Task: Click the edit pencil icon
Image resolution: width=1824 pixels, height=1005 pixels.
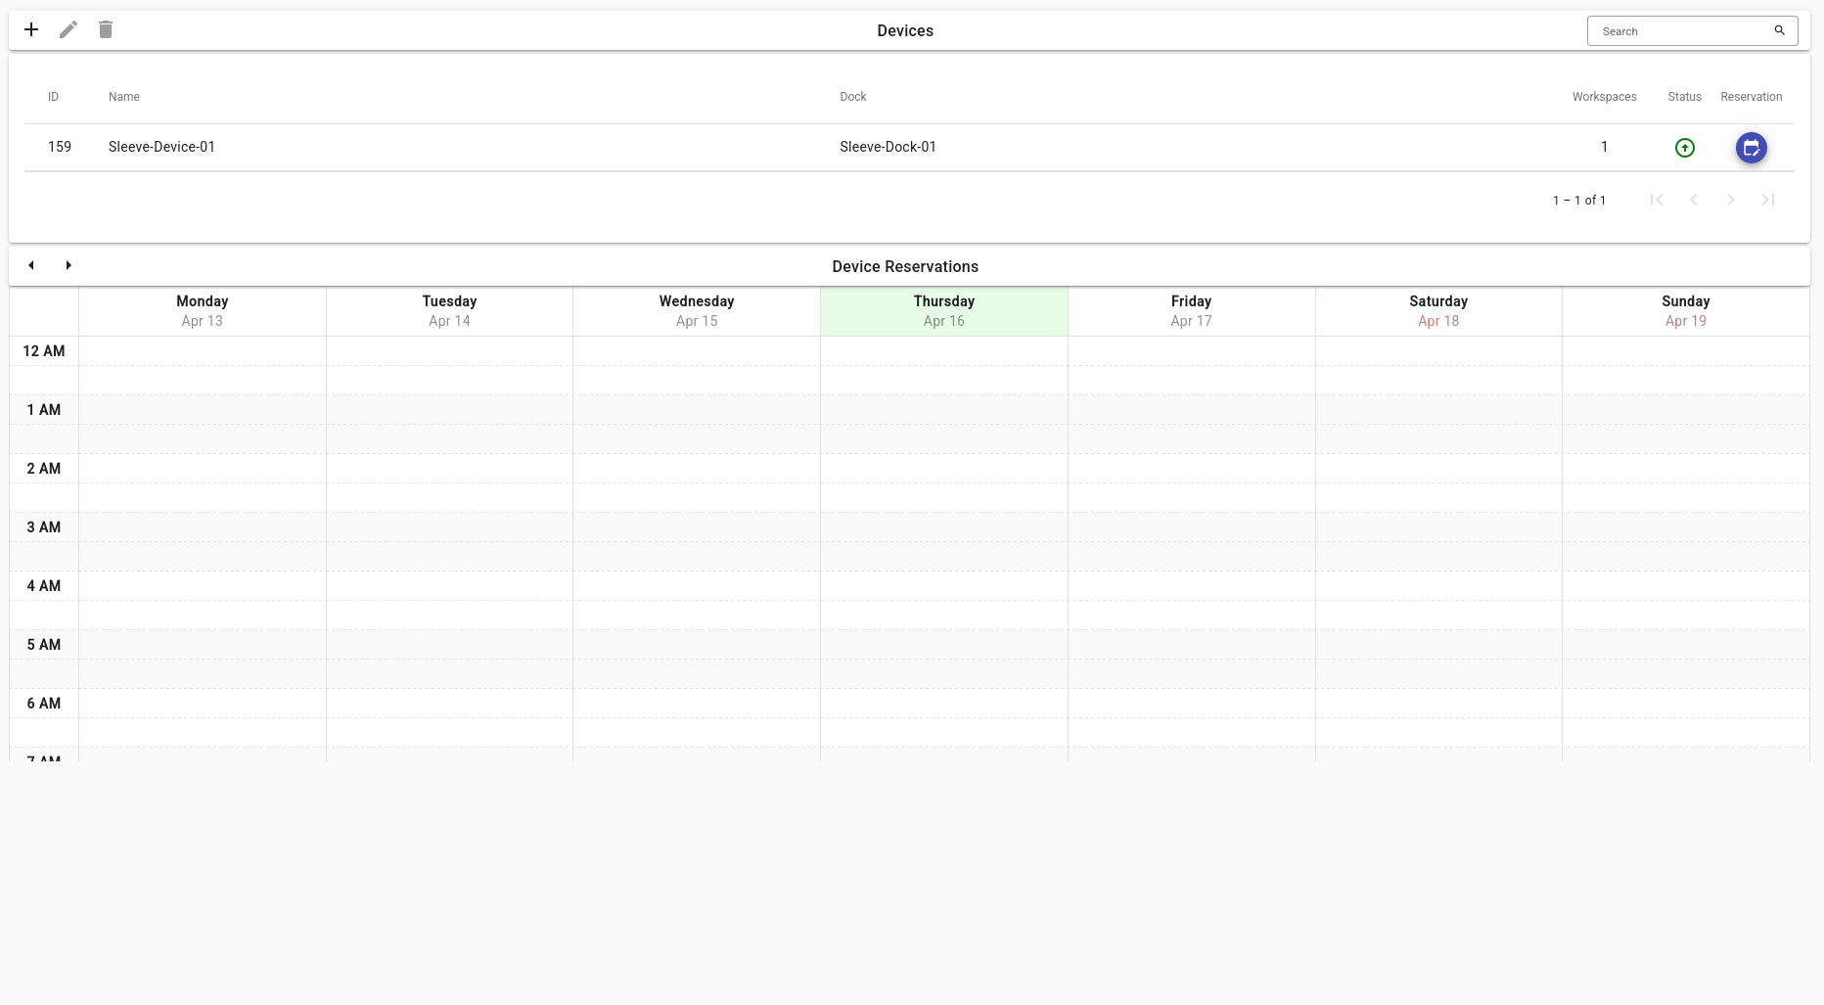Action: tap(68, 29)
